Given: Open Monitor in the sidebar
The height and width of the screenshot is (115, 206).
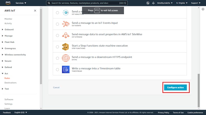Looking at the screenshot, I should (8, 19).
